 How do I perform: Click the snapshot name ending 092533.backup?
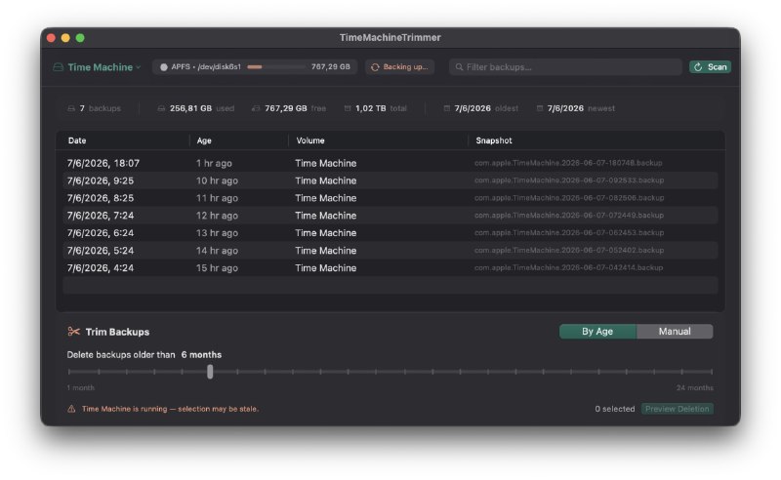click(569, 180)
